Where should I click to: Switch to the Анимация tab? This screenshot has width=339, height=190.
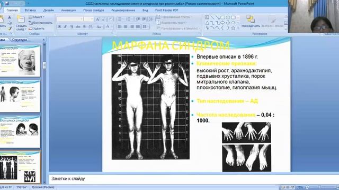point(68,10)
